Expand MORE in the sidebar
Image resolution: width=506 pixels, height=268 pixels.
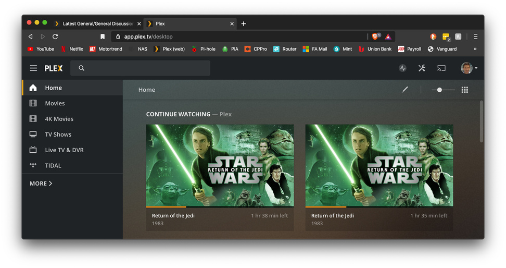[41, 184]
